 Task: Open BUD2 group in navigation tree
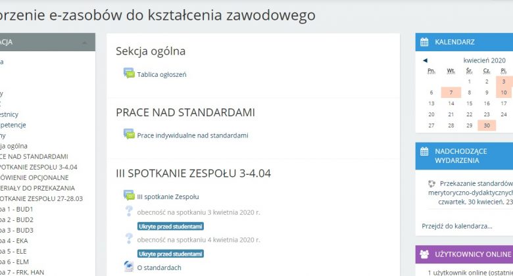[18, 219]
